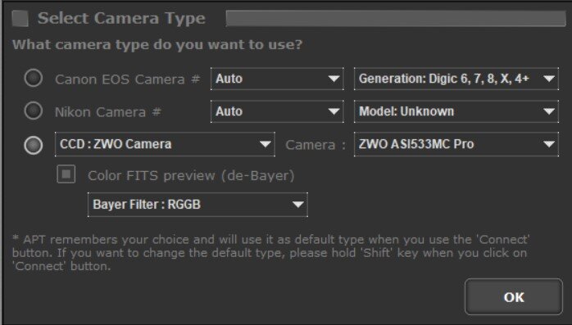This screenshot has width=572, height=325.
Task: Click the OK button
Action: click(514, 297)
